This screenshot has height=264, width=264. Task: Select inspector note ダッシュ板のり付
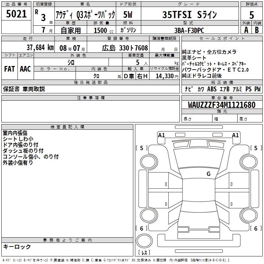pos(23,150)
